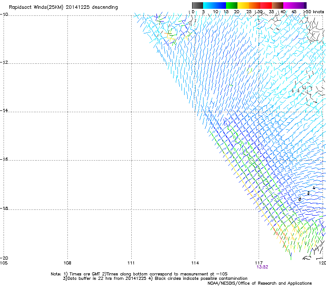The height and width of the screenshot is (286, 326).
Task: Click the latitude label '-14' on left axis
Action: click(4, 110)
